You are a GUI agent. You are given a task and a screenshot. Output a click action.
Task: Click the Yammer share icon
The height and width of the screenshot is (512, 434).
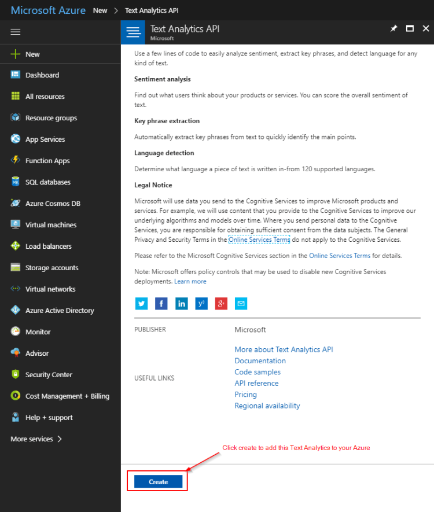coord(201,304)
